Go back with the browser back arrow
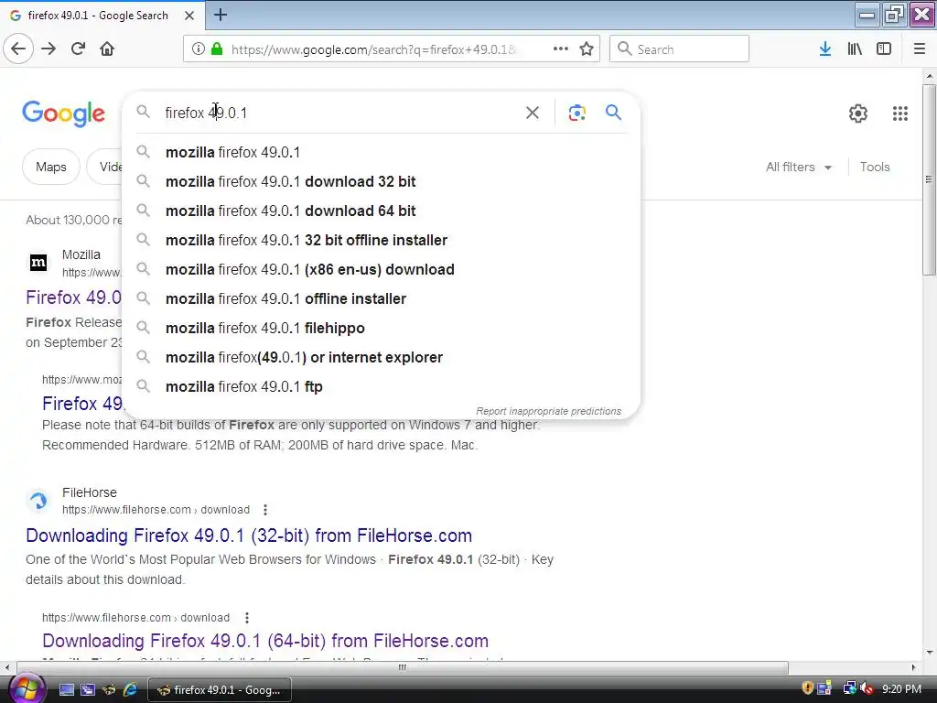 coord(18,49)
